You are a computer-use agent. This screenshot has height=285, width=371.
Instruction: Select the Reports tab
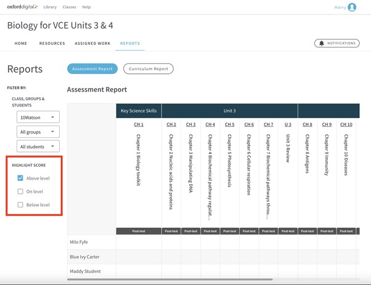click(130, 44)
